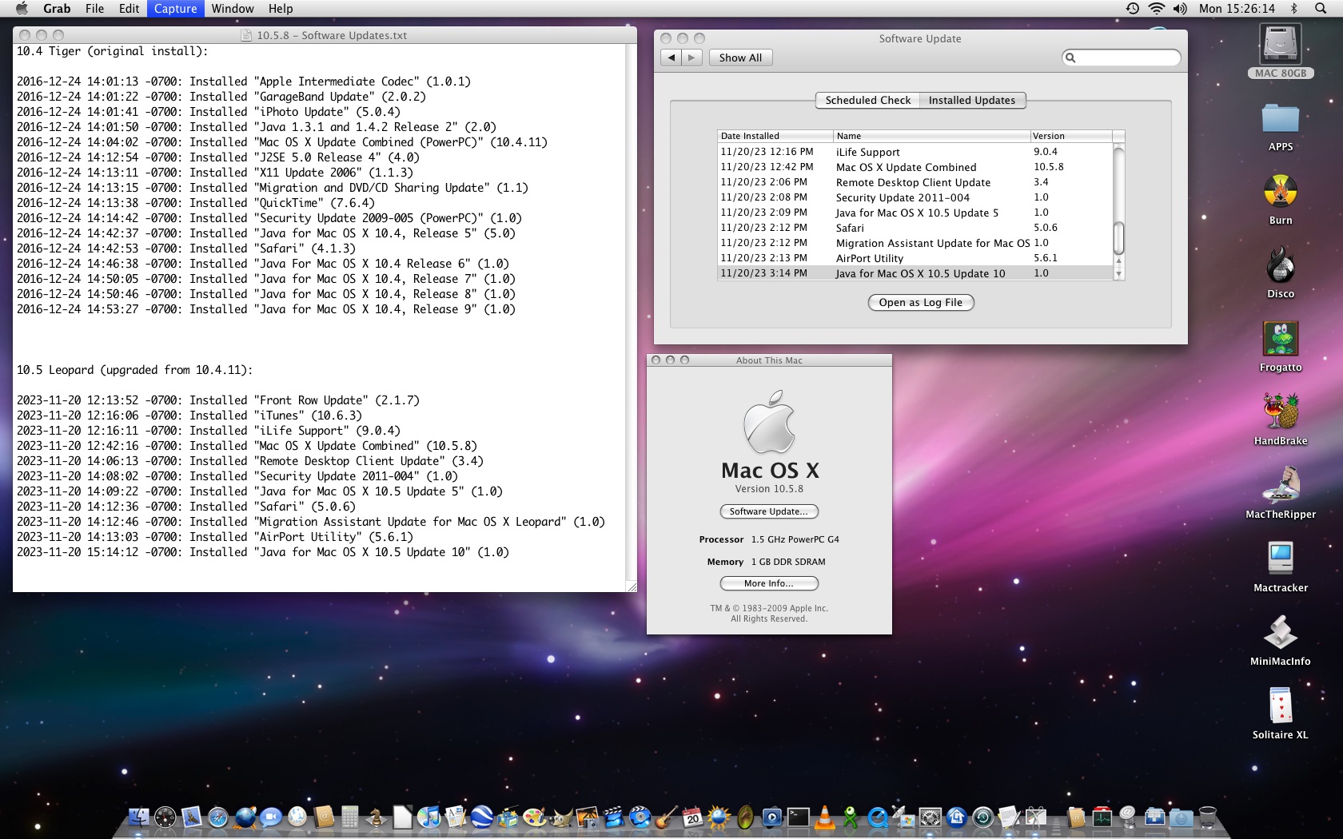Screen dimensions: 1343x839
Task: Click Software Update button in About This Mac
Action: pyautogui.click(x=769, y=511)
